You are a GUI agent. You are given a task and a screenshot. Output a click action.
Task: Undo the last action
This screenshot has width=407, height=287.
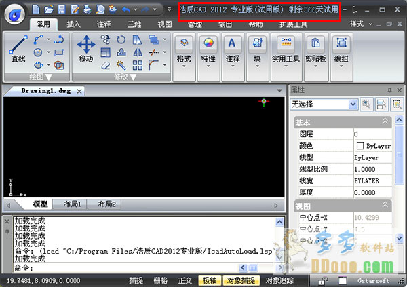pyautogui.click(x=126, y=10)
